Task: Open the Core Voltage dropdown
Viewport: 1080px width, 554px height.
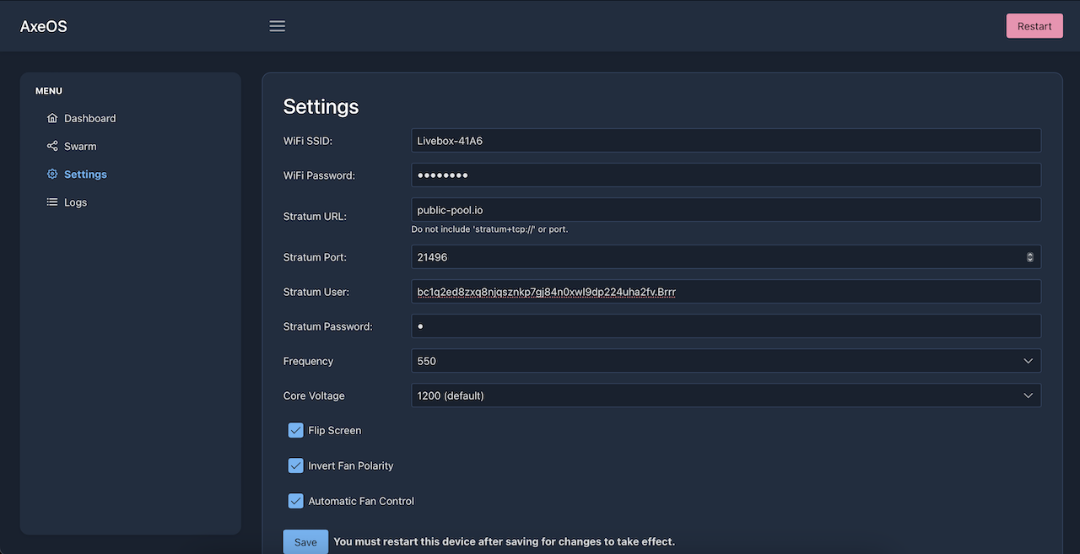Action: click(x=726, y=395)
